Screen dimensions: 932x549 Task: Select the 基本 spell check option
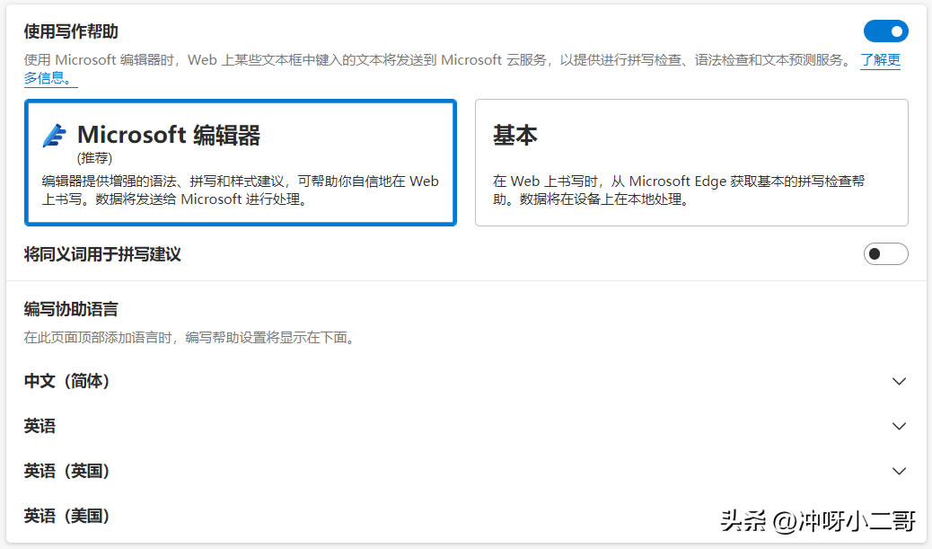tap(691, 162)
